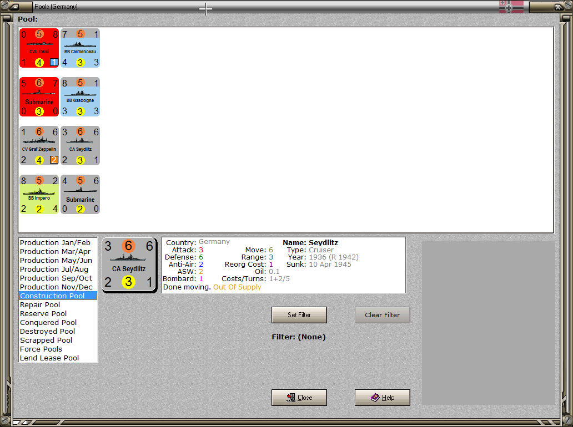Image resolution: width=573 pixels, height=427 pixels.
Task: Click the Type: Cruiser value
Action: 321,250
